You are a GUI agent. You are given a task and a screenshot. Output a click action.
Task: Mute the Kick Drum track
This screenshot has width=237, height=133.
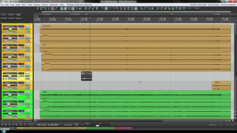coord(26,26)
